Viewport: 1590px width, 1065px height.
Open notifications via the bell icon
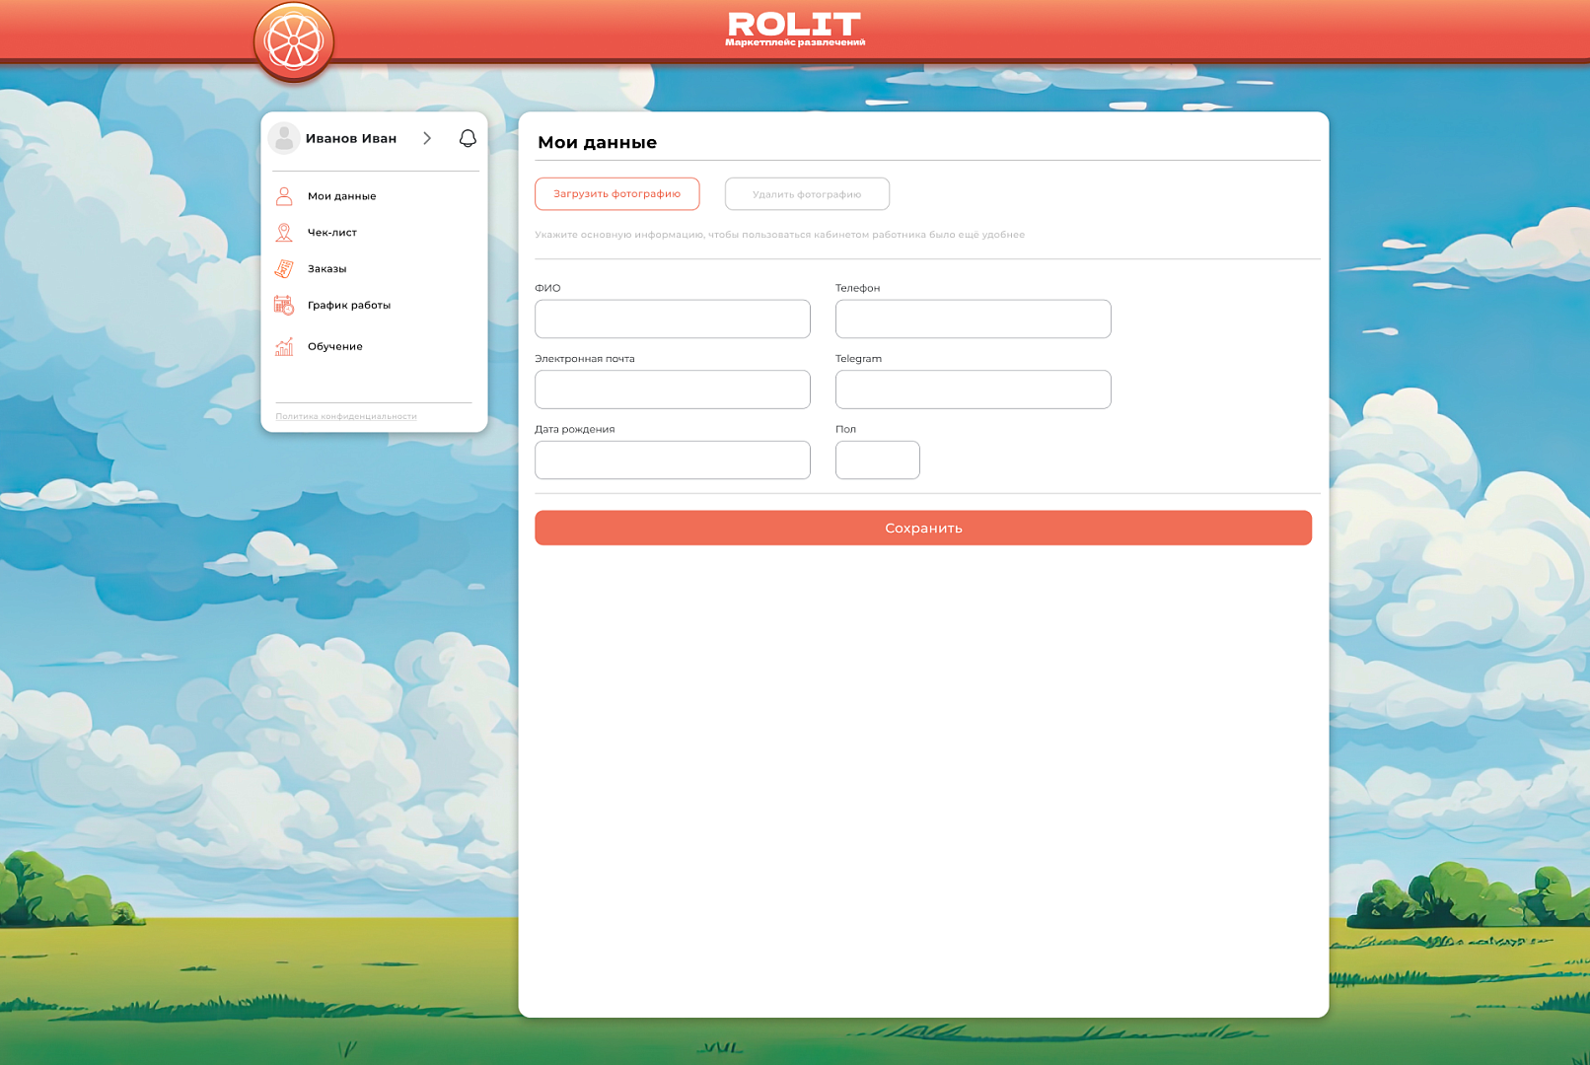click(x=468, y=138)
